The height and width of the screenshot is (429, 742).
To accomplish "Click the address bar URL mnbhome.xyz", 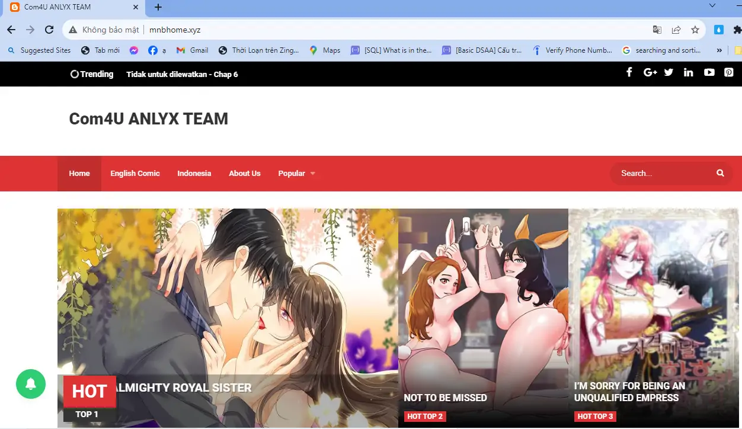I will tap(175, 30).
